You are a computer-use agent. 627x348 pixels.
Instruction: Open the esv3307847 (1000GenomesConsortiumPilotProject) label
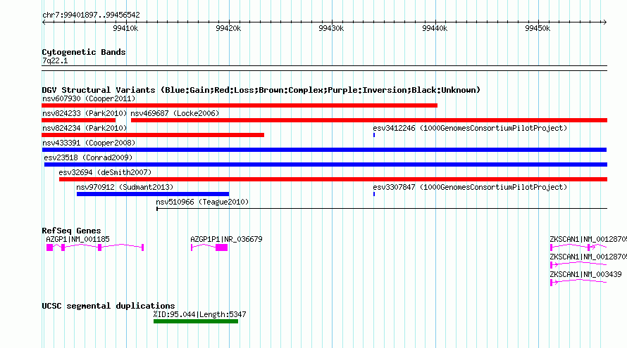click(x=470, y=187)
